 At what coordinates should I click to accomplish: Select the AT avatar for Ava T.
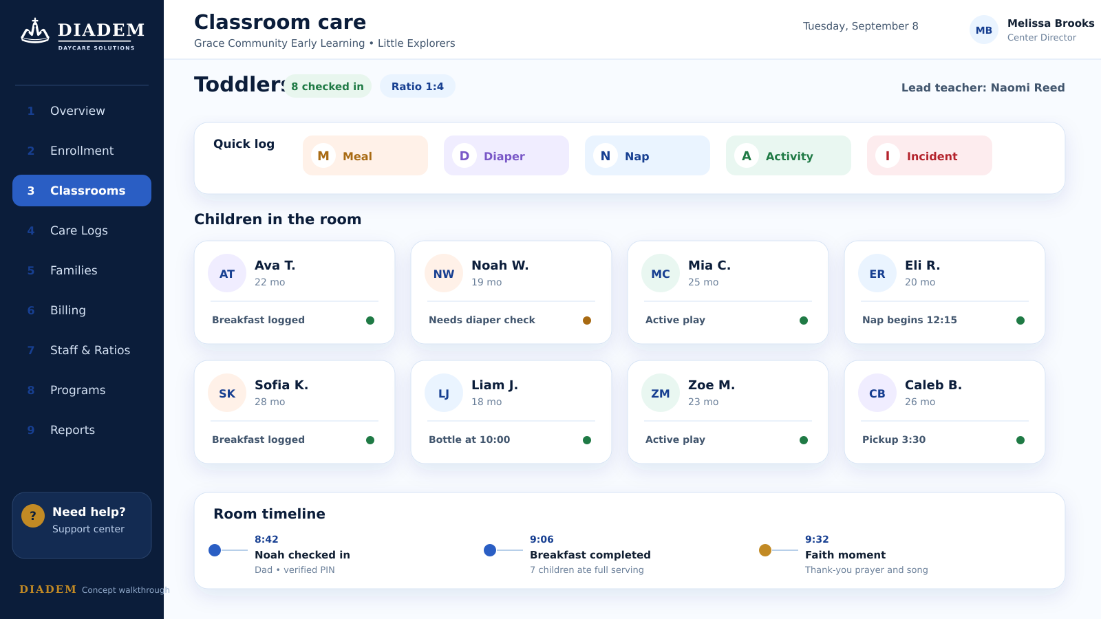click(x=227, y=273)
